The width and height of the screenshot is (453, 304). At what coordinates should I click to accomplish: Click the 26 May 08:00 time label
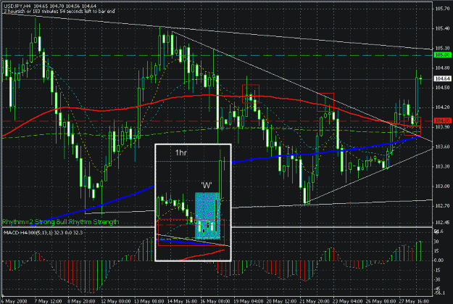[381, 301]
